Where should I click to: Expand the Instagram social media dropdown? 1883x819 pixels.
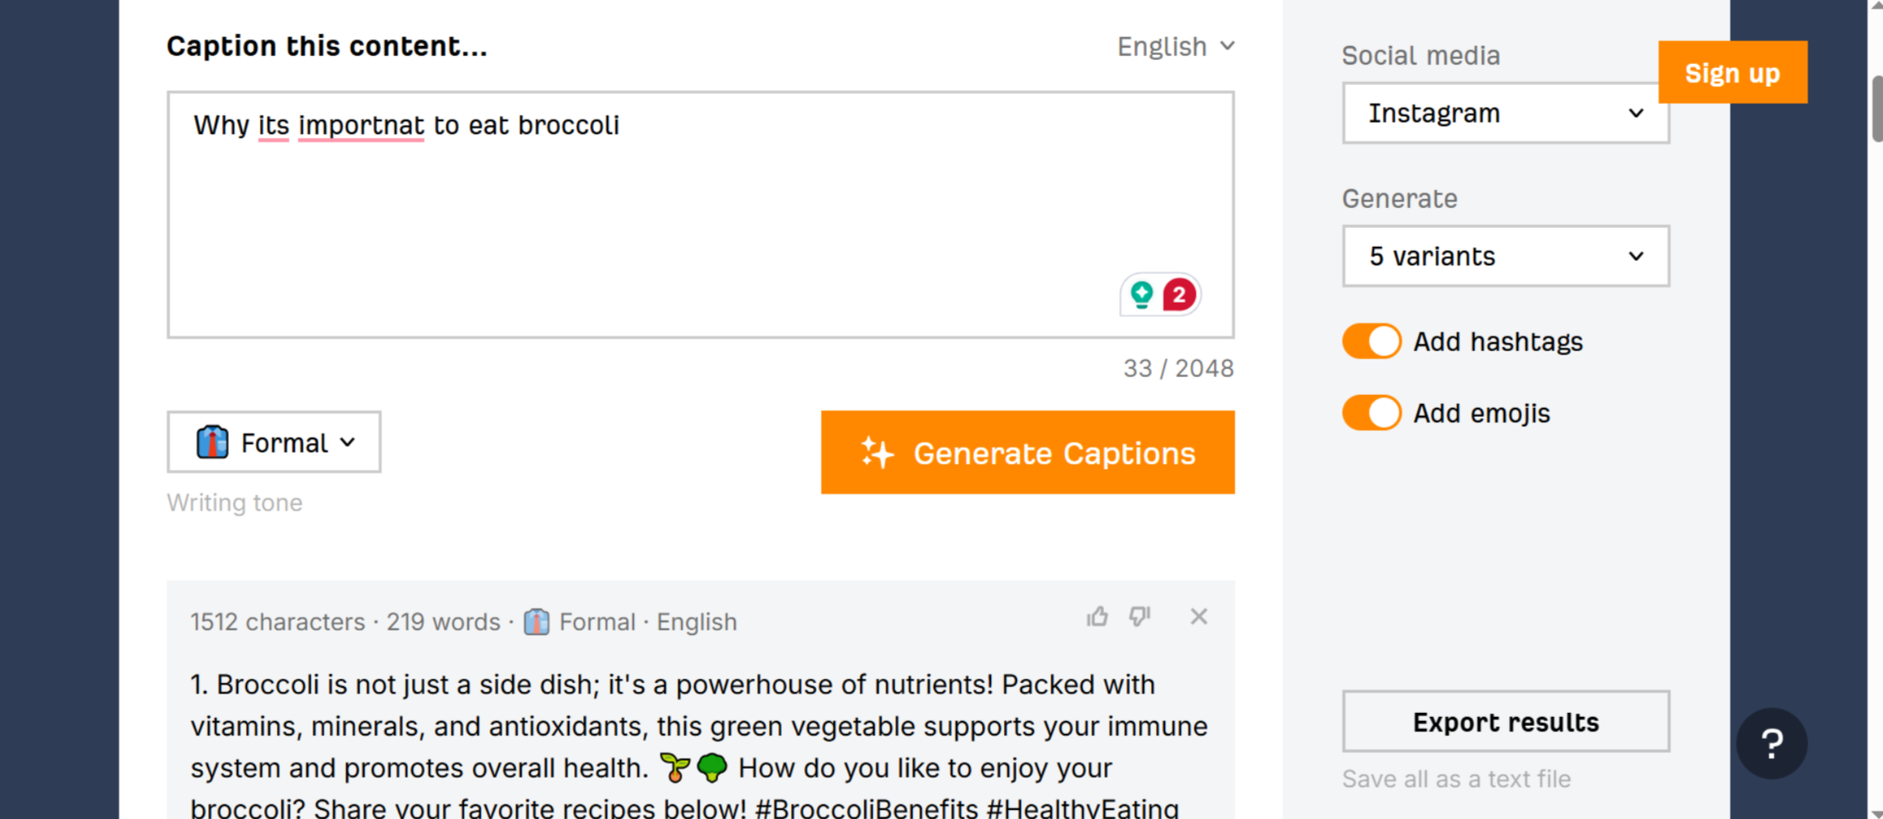1506,113
